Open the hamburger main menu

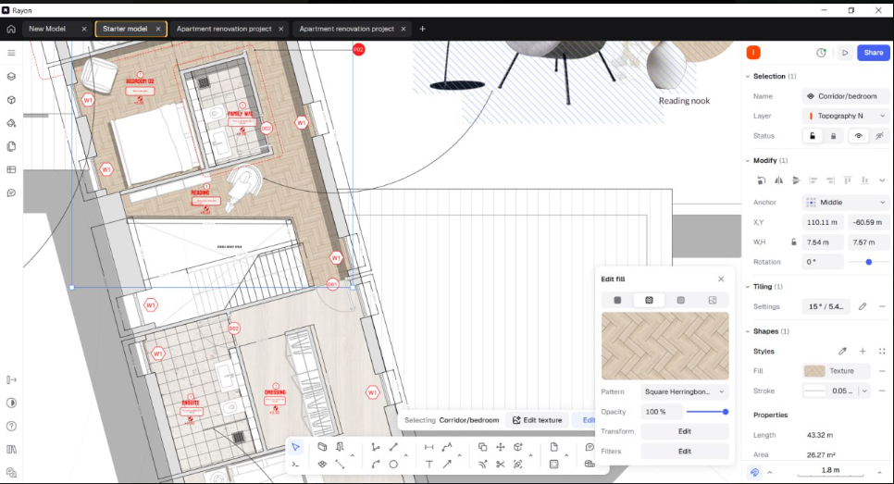click(x=11, y=53)
